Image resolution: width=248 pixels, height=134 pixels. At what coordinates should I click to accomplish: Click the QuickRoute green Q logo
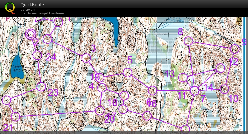tap(10, 8)
